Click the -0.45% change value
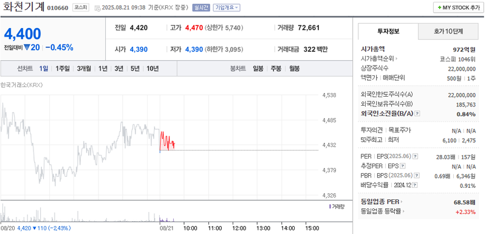The width and height of the screenshot is (486, 234). (59, 47)
